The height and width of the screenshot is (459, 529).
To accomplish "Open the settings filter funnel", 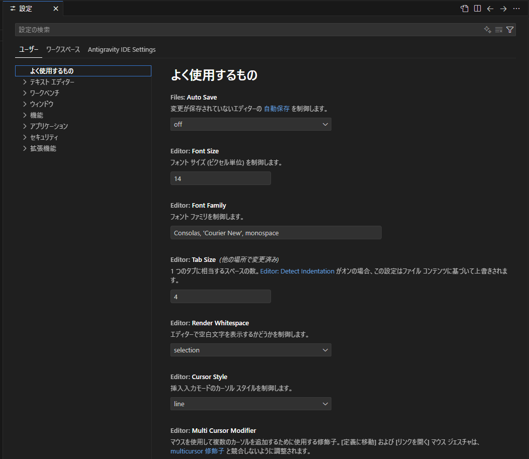I will [x=510, y=30].
